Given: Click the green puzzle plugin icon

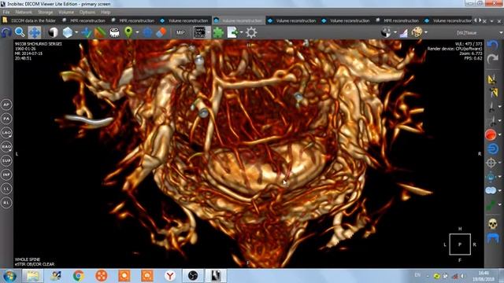Looking at the screenshot, I should (218, 32).
